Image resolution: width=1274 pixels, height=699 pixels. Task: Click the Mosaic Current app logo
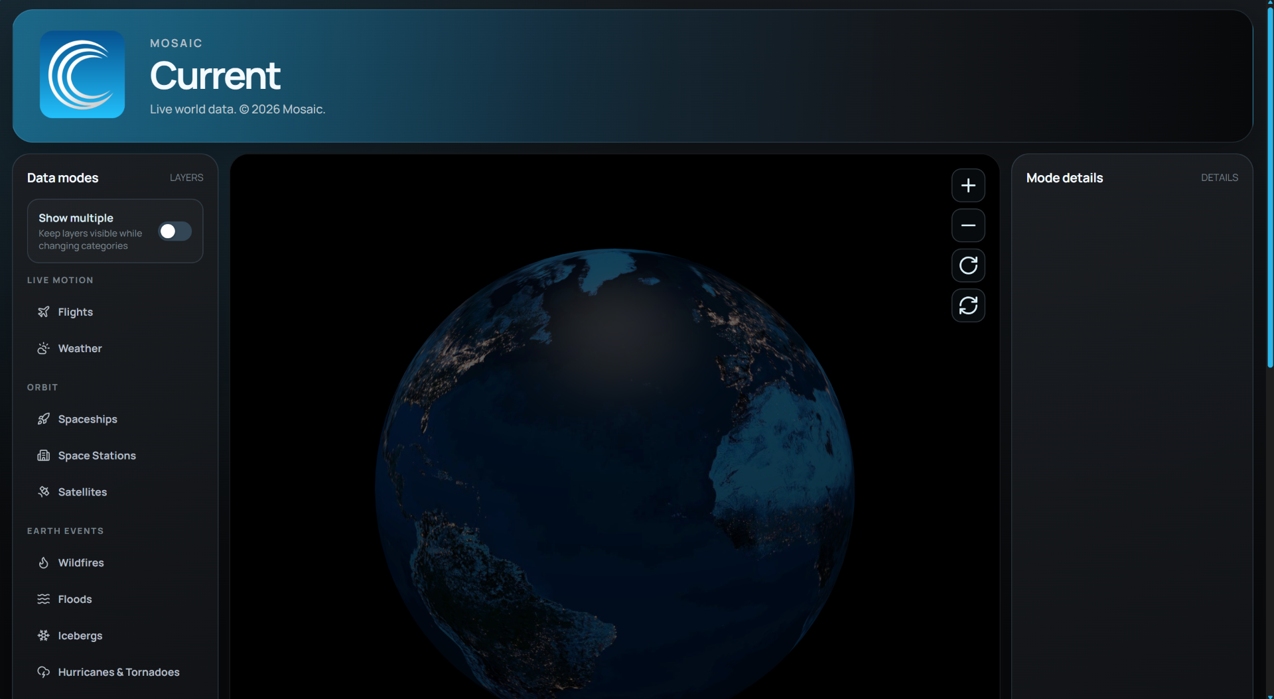(82, 74)
